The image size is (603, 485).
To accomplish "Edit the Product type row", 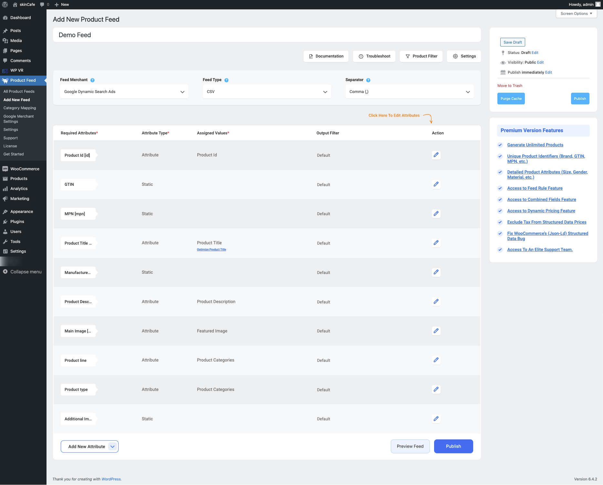I will [436, 389].
